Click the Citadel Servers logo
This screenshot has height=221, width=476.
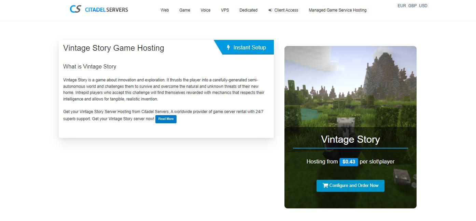click(99, 9)
